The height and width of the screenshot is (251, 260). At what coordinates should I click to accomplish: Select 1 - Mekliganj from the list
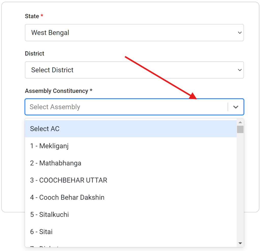49,146
